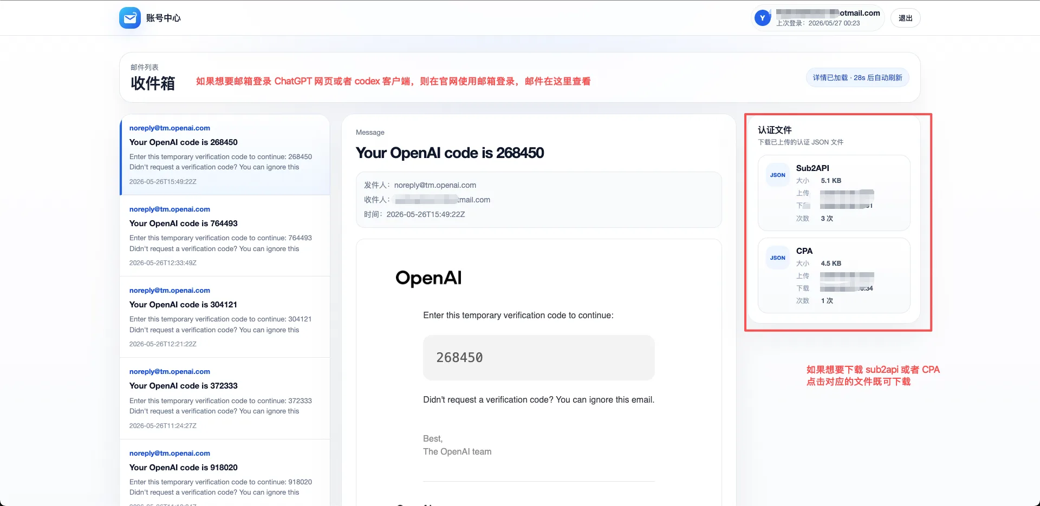Click sender line 发件人 noreply@tm.openai.com

point(420,185)
